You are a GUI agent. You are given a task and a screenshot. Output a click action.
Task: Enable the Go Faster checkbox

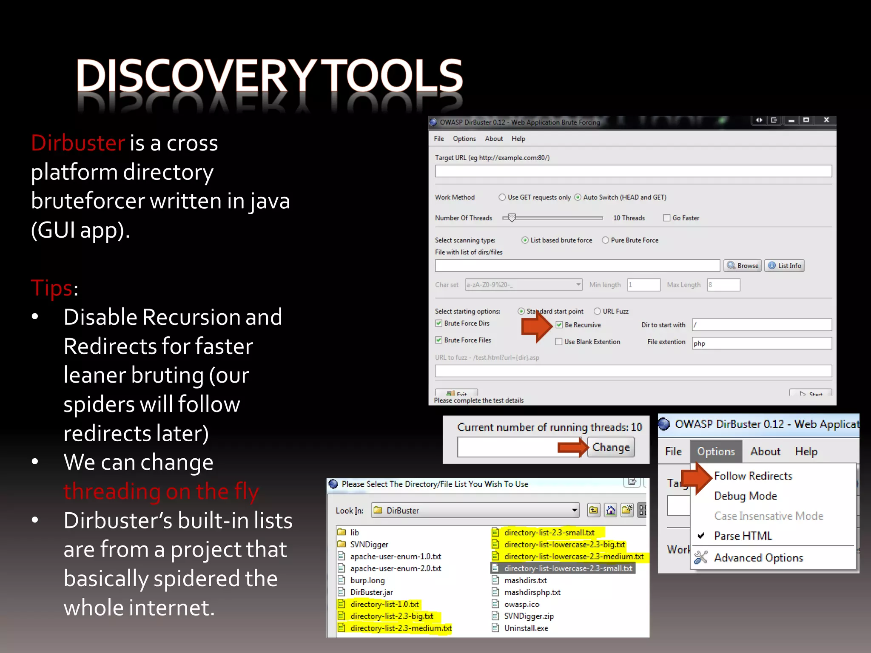(666, 218)
